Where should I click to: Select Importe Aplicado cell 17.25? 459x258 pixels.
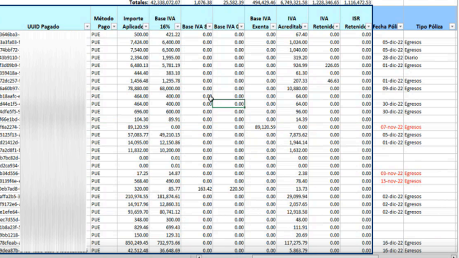133,173
